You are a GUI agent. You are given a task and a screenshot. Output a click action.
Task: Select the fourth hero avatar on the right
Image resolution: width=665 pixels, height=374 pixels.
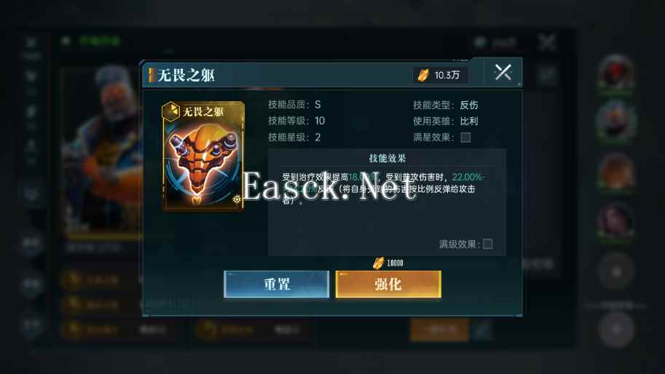click(615, 221)
